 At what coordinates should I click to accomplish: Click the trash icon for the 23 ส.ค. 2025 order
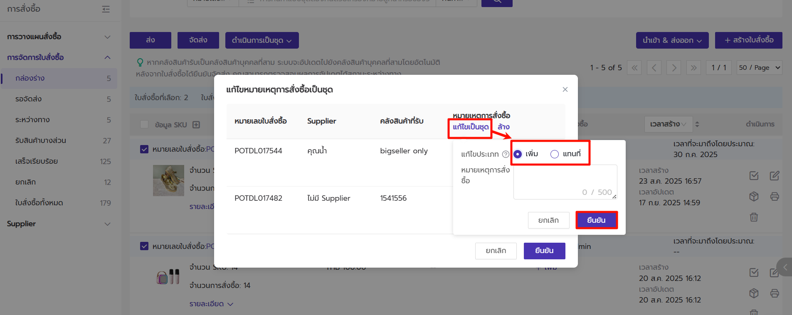pyautogui.click(x=754, y=217)
